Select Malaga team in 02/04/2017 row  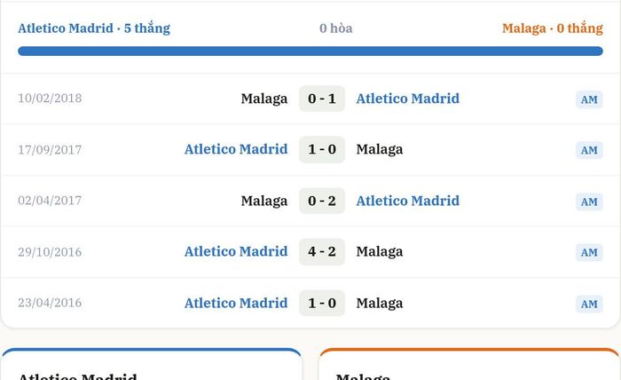pyautogui.click(x=264, y=201)
